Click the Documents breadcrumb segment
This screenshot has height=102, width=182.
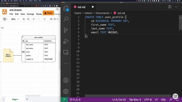pos(102,13)
